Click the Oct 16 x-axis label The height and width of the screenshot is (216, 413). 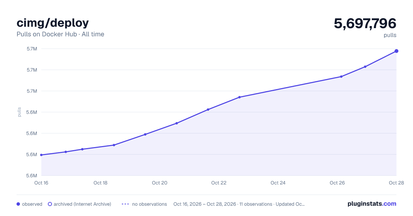41,183
